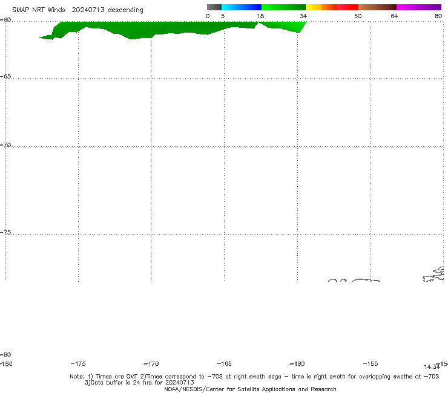This screenshot has width=448, height=393.
Task: Click the title 'SMAP NRT Winds 20240713 descending'
Action: click(77, 10)
